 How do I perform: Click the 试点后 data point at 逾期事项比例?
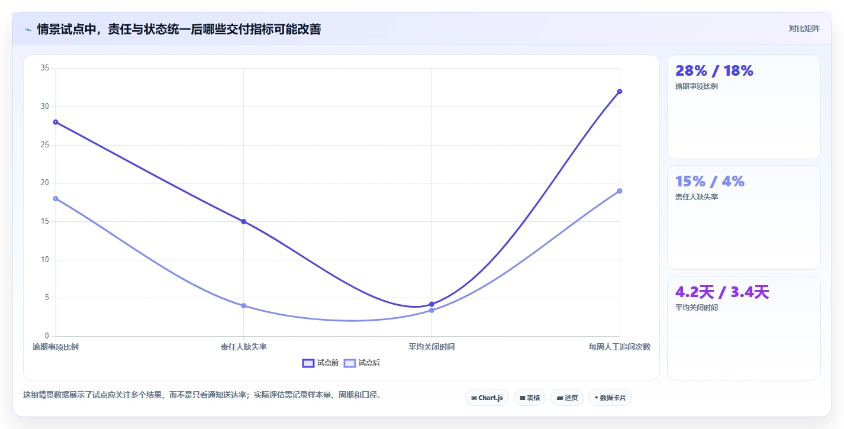tap(56, 199)
